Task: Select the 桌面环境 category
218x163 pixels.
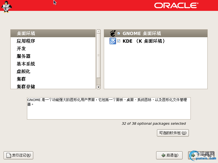Action: pyautogui.click(x=53, y=33)
